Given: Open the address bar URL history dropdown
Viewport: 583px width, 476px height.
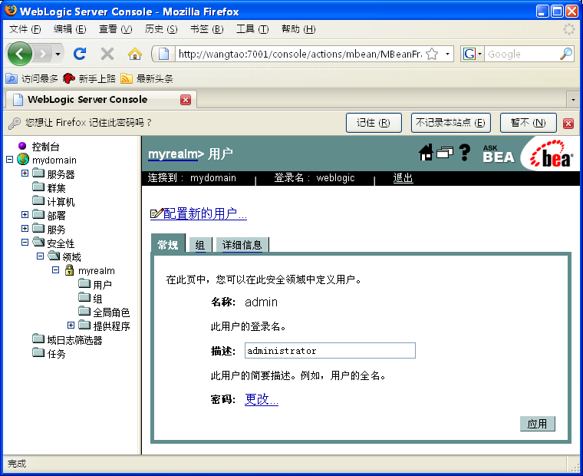Looking at the screenshot, I should (x=447, y=55).
